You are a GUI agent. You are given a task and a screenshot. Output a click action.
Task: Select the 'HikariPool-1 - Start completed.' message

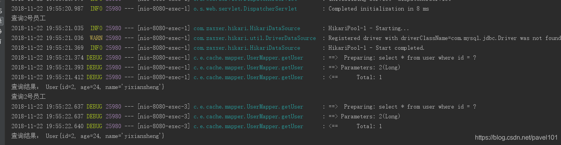[x=376, y=48]
